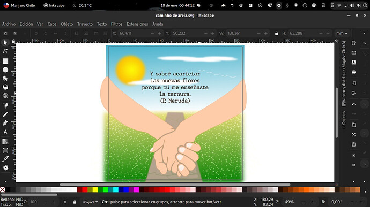Open the Capa 1 layer dropdown
The width and height of the screenshot is (370, 207).
(90, 202)
